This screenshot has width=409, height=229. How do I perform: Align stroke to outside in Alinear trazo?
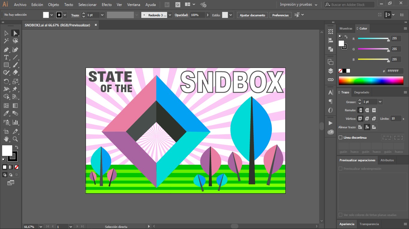[374, 127]
